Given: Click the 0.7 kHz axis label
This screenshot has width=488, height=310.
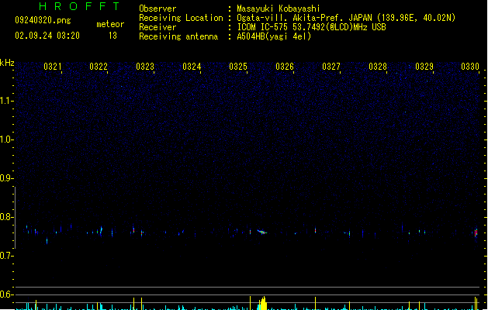Looking at the screenshot, I should (x=6, y=256).
